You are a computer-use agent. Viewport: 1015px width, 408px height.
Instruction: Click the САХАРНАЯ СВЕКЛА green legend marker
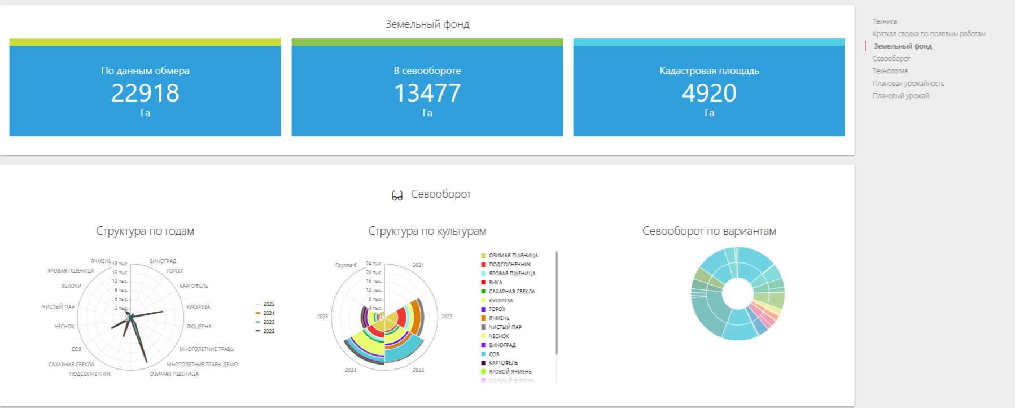click(483, 292)
